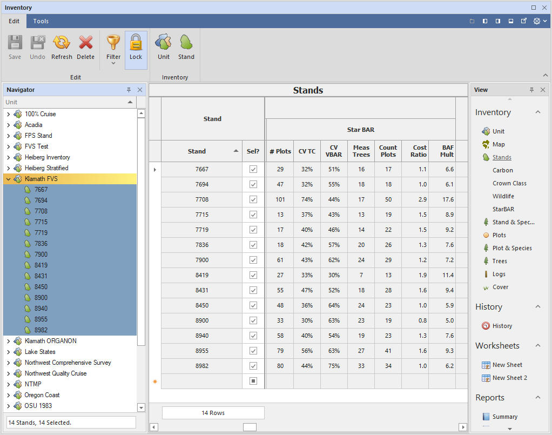
Task: Click the Undo ribbon icon
Action: pyautogui.click(x=37, y=43)
